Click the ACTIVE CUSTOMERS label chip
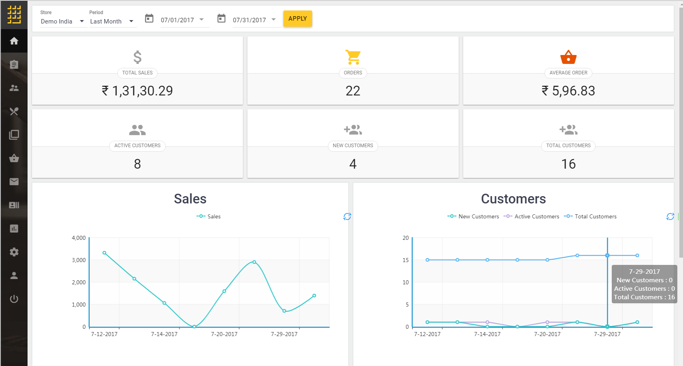The height and width of the screenshot is (366, 683). 138,146
